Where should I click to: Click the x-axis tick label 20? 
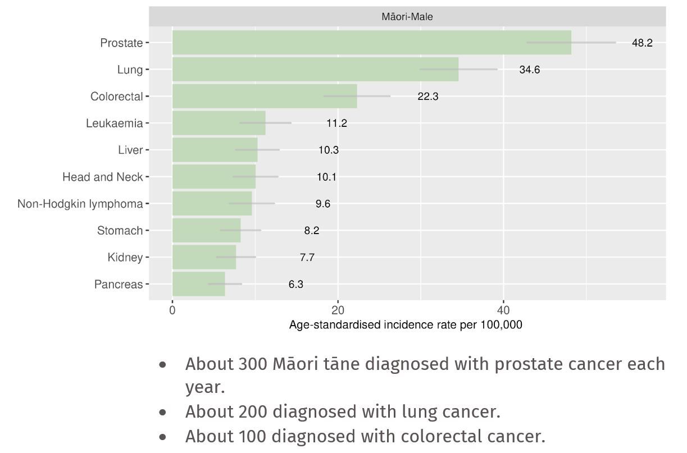click(x=338, y=310)
